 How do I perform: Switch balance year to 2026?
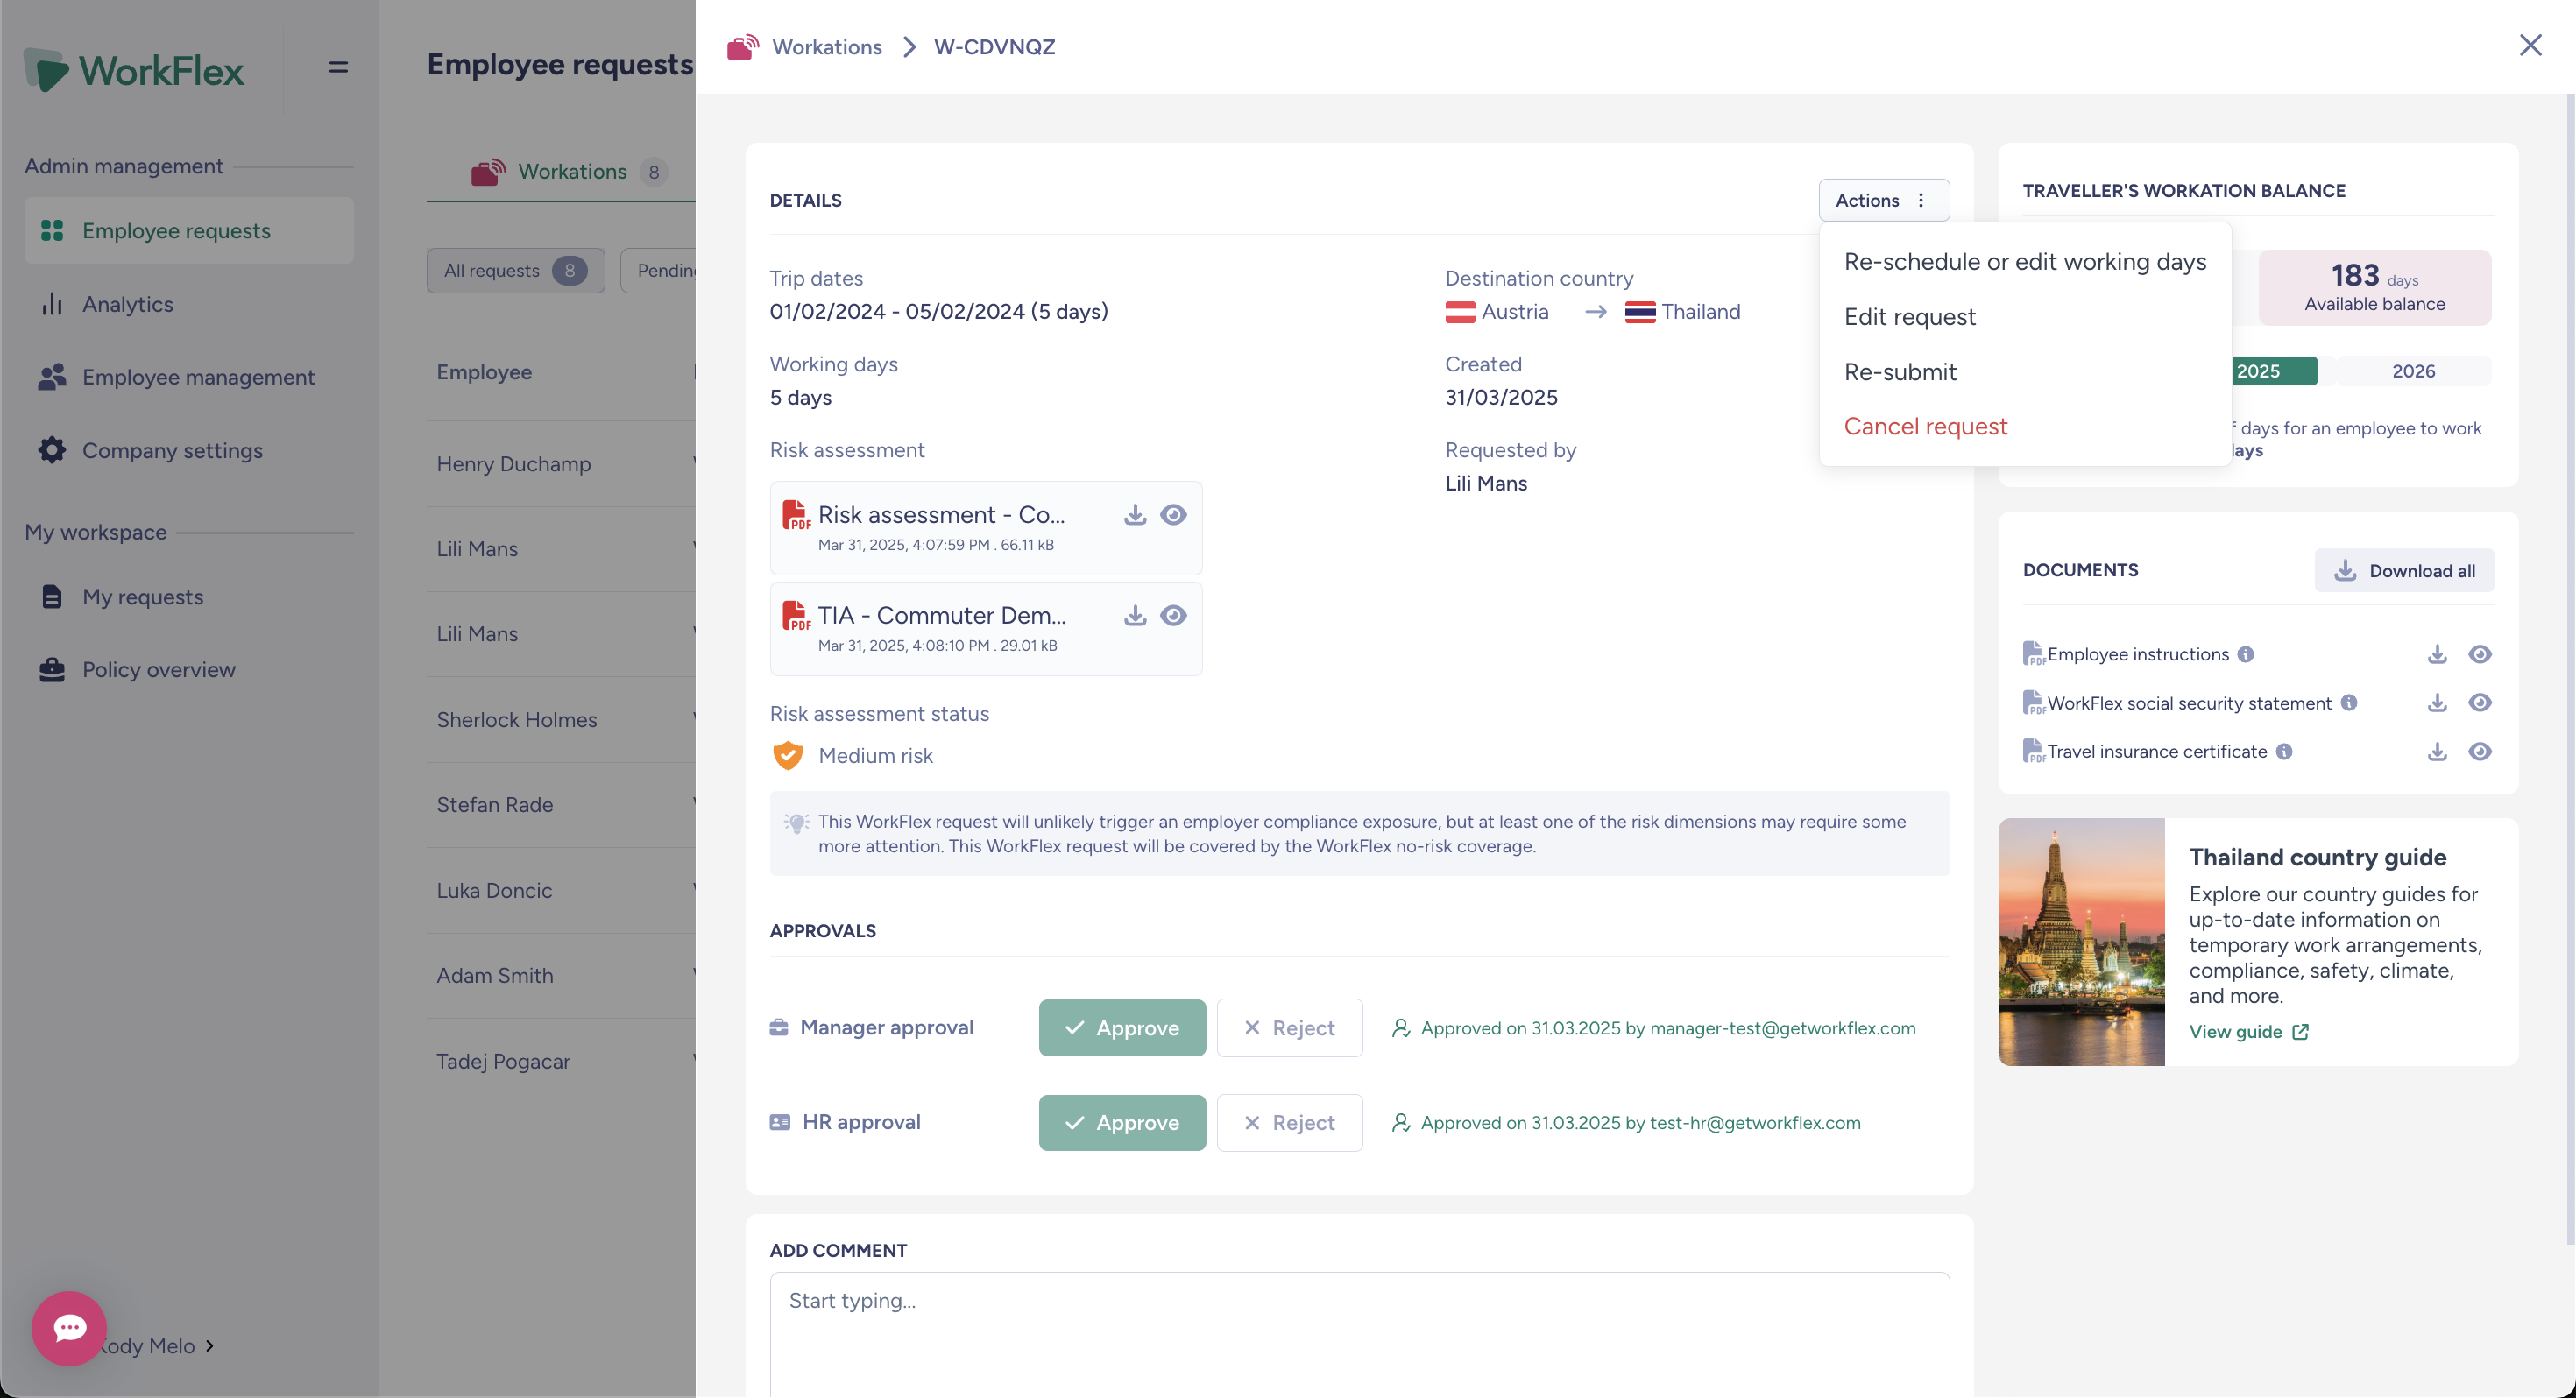pos(2412,371)
